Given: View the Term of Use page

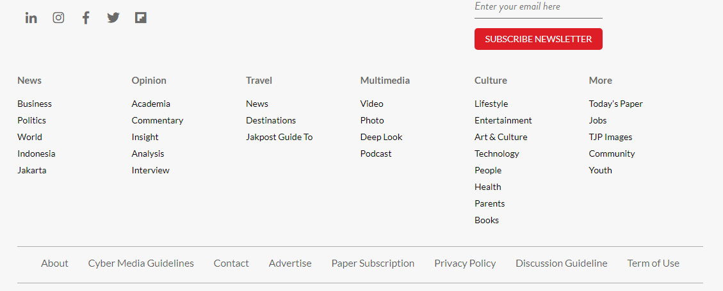Looking at the screenshot, I should pyautogui.click(x=653, y=263).
